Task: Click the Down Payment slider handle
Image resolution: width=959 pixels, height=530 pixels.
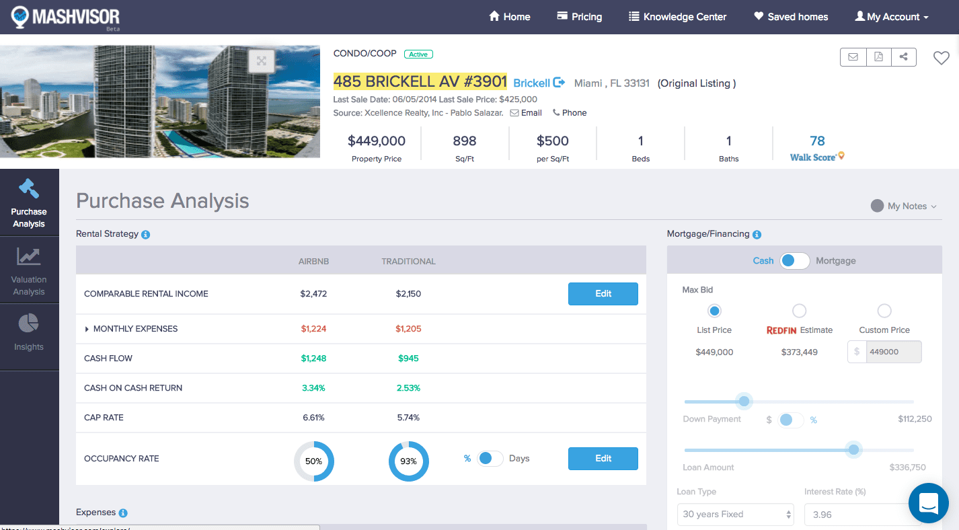Action: [744, 402]
